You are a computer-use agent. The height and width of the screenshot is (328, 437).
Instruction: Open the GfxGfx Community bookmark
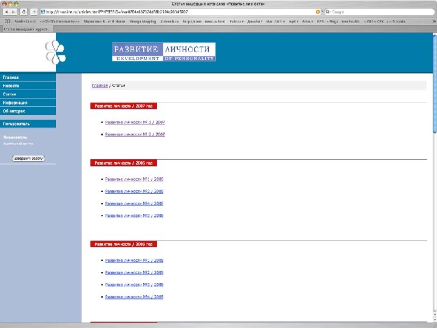click(x=59, y=21)
